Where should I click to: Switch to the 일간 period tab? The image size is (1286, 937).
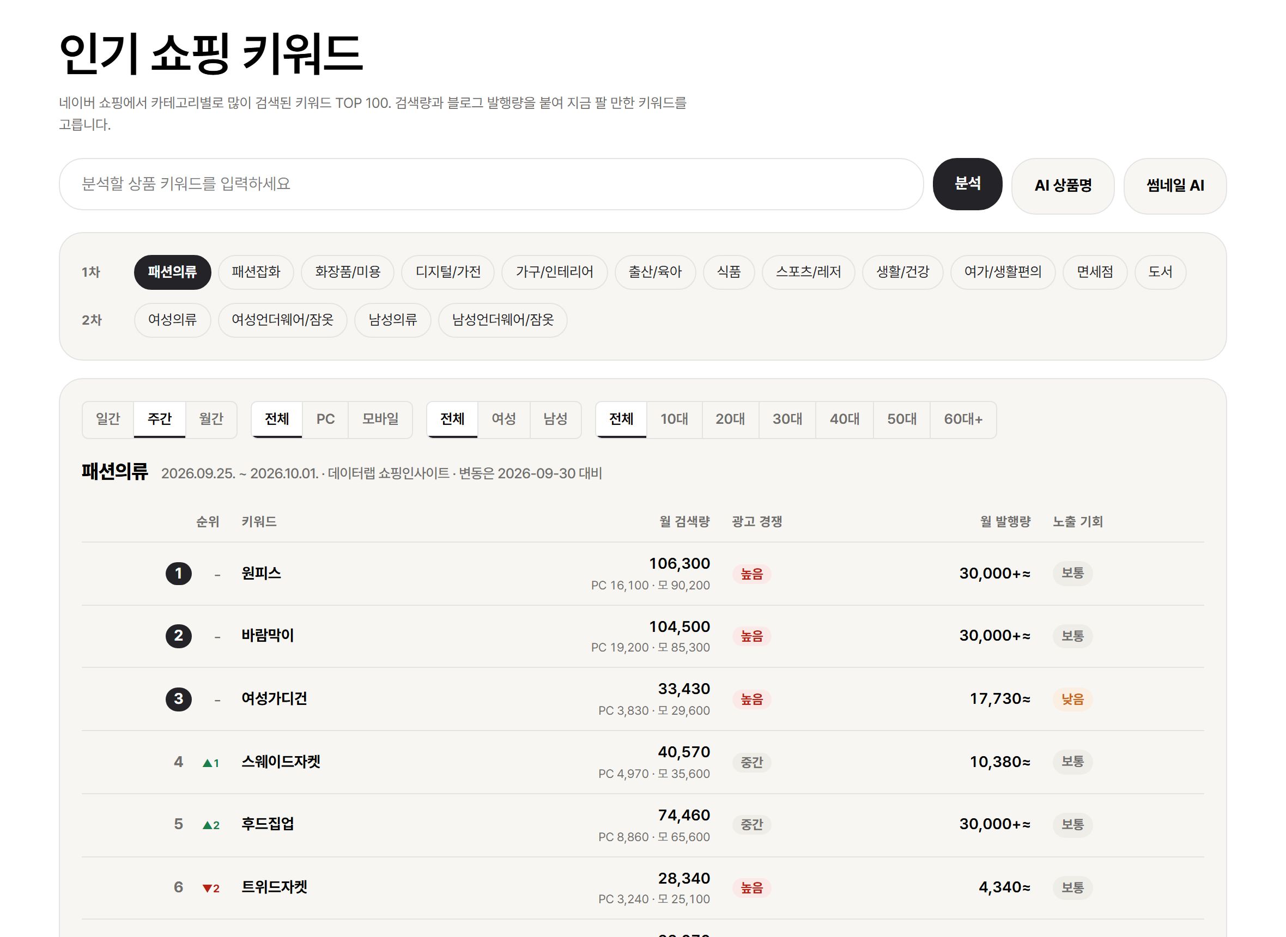coord(108,419)
